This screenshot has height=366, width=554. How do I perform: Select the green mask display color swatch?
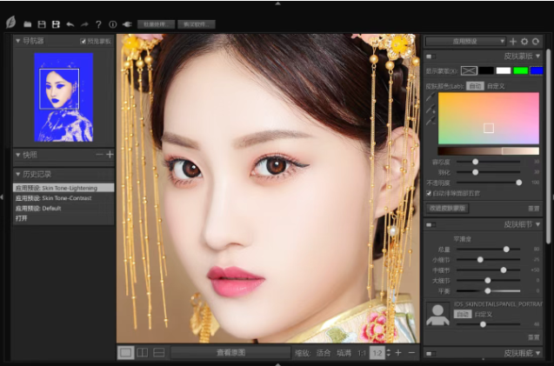(520, 70)
